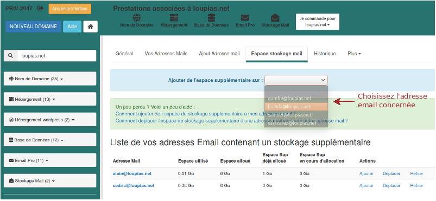Click the 0.38 Go used space cell
Screen dimensions: 436x201
pyautogui.click(x=186, y=185)
